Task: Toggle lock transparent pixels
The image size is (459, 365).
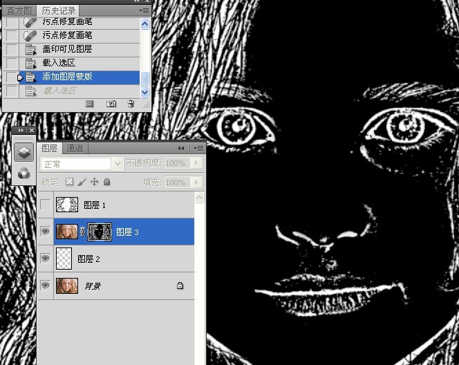Action: 69,182
